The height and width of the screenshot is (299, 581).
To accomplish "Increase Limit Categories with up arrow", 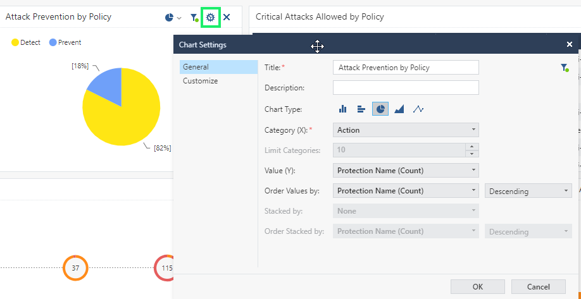I will click(x=472, y=147).
